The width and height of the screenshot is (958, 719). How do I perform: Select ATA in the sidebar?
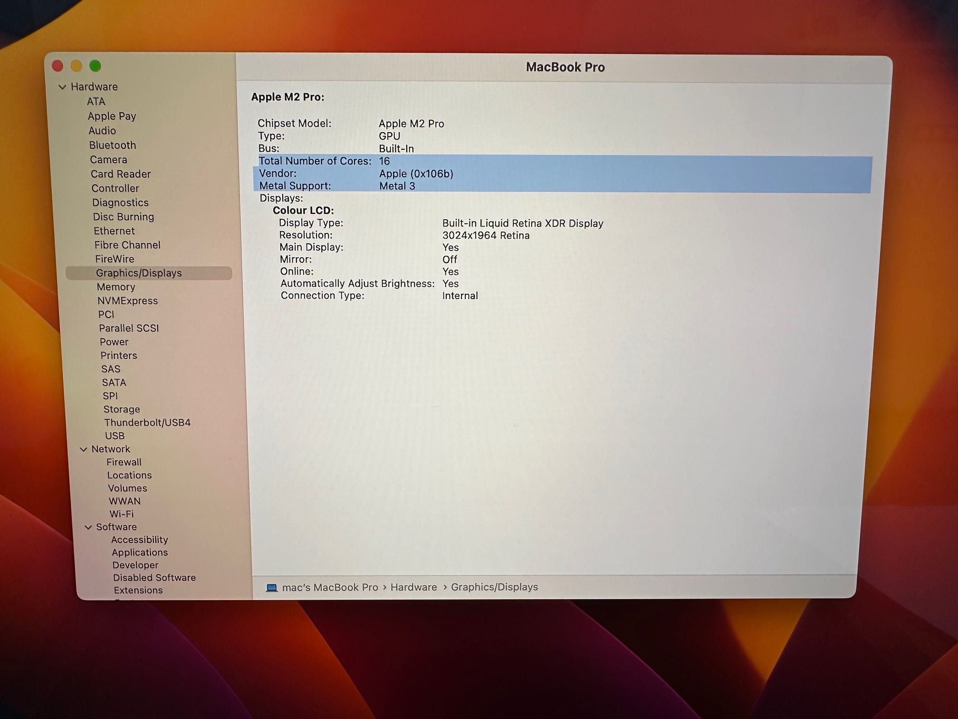click(x=96, y=101)
